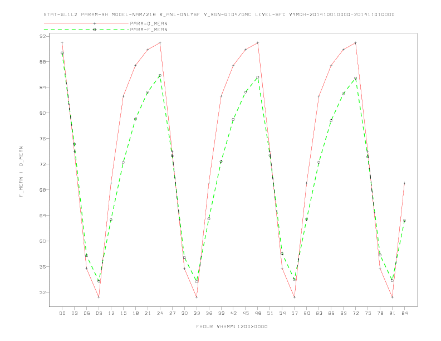Click y-axis tick label 84
The width and height of the screenshot is (441, 341).
[43, 87]
